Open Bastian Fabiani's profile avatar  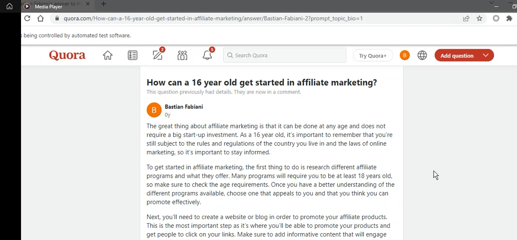click(154, 110)
